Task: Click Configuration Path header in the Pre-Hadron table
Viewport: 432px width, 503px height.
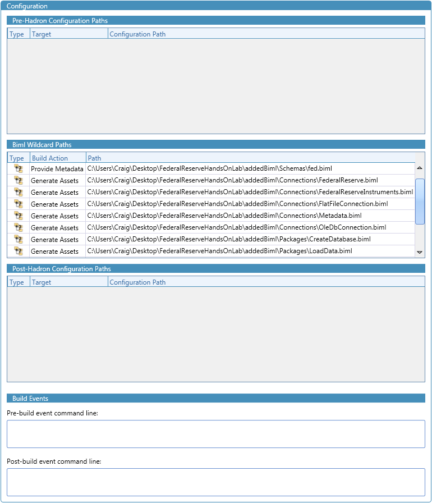Action: click(x=266, y=34)
